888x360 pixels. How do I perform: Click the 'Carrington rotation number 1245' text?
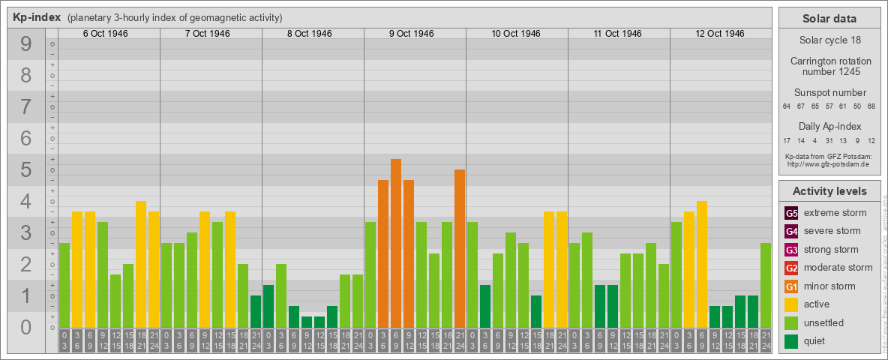coord(829,66)
